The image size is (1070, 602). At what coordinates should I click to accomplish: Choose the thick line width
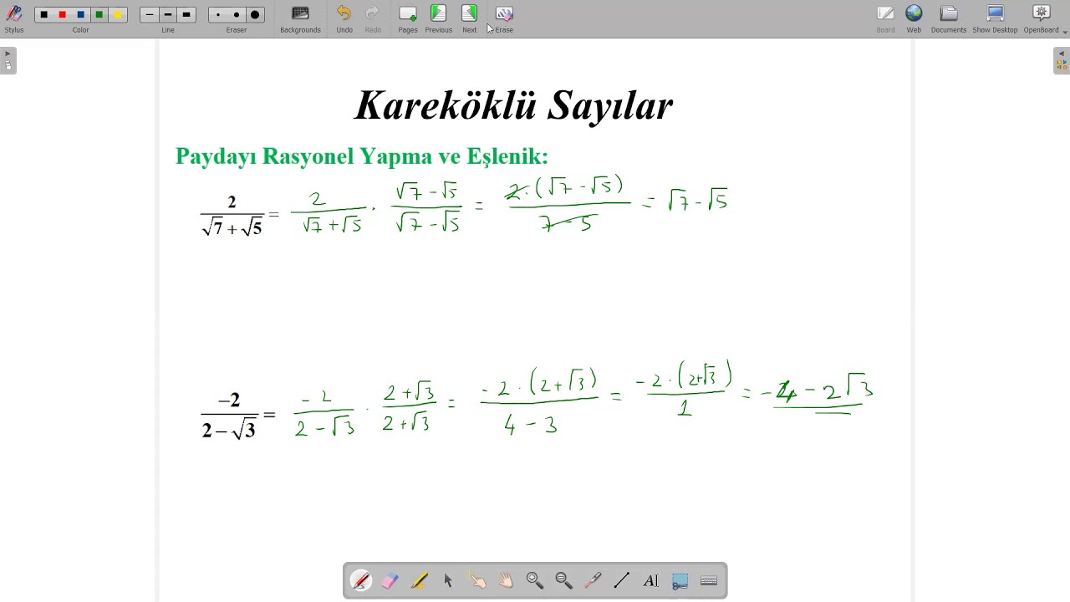(x=186, y=15)
